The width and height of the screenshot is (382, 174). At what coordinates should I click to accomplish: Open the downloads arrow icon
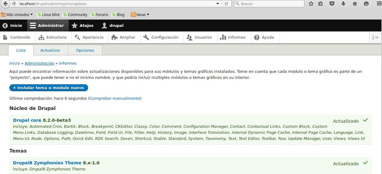343,4
